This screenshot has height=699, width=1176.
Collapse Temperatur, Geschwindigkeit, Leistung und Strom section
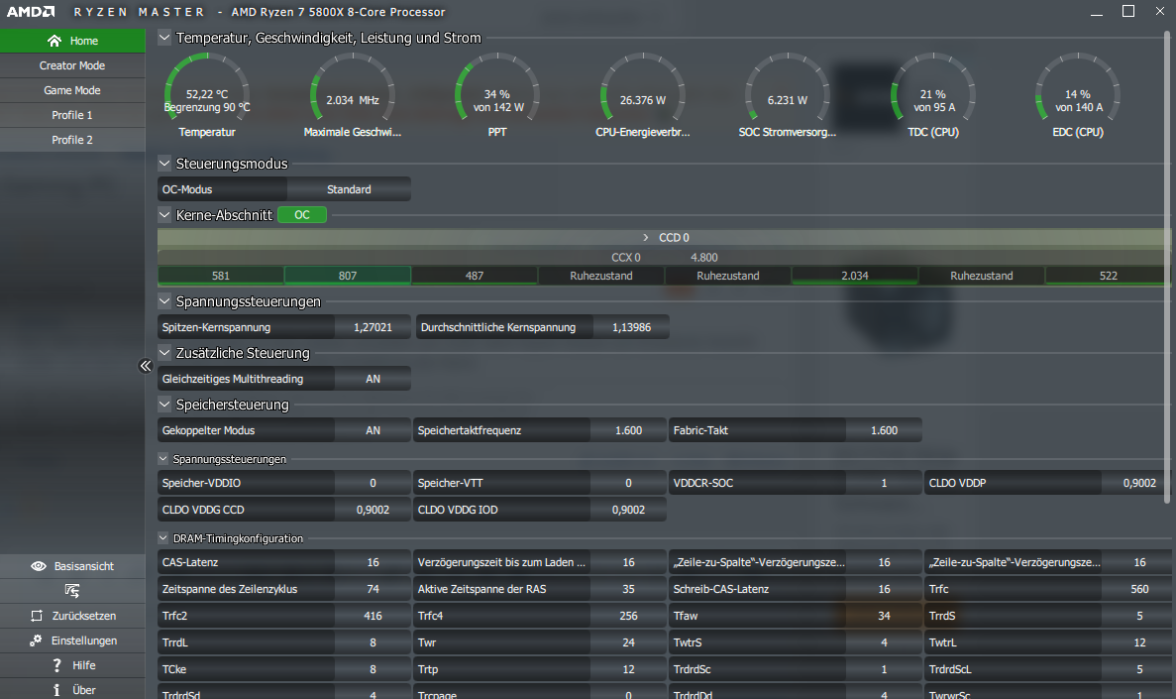[x=164, y=37]
